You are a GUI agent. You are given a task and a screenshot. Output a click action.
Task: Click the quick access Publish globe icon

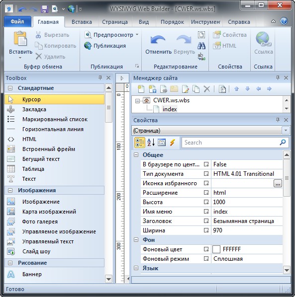(71, 9)
